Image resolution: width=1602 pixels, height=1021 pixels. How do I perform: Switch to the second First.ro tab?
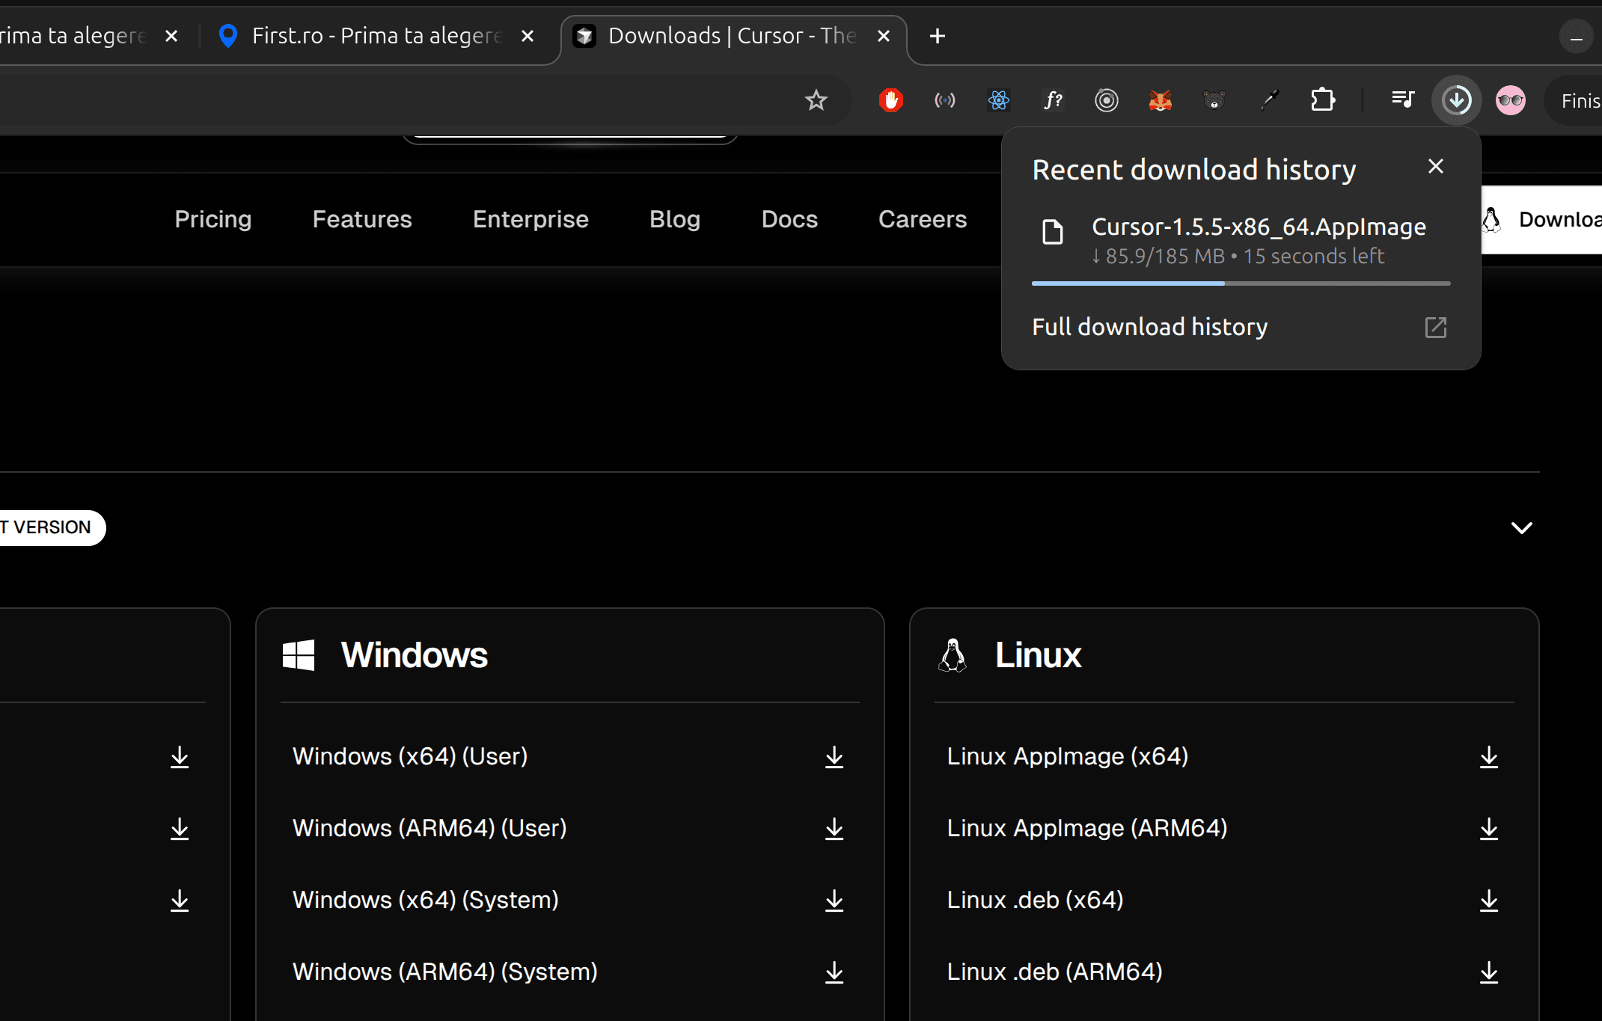point(377,36)
